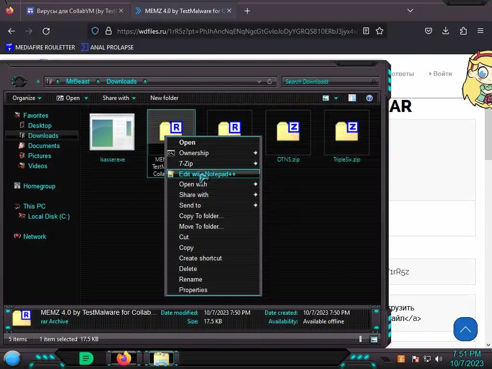Refresh the Explorer folder view
Image resolution: width=492 pixels, height=369 pixels.
click(270, 81)
